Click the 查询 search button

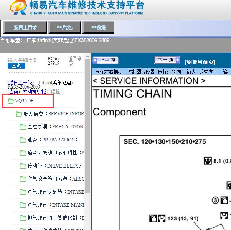click(16, 66)
